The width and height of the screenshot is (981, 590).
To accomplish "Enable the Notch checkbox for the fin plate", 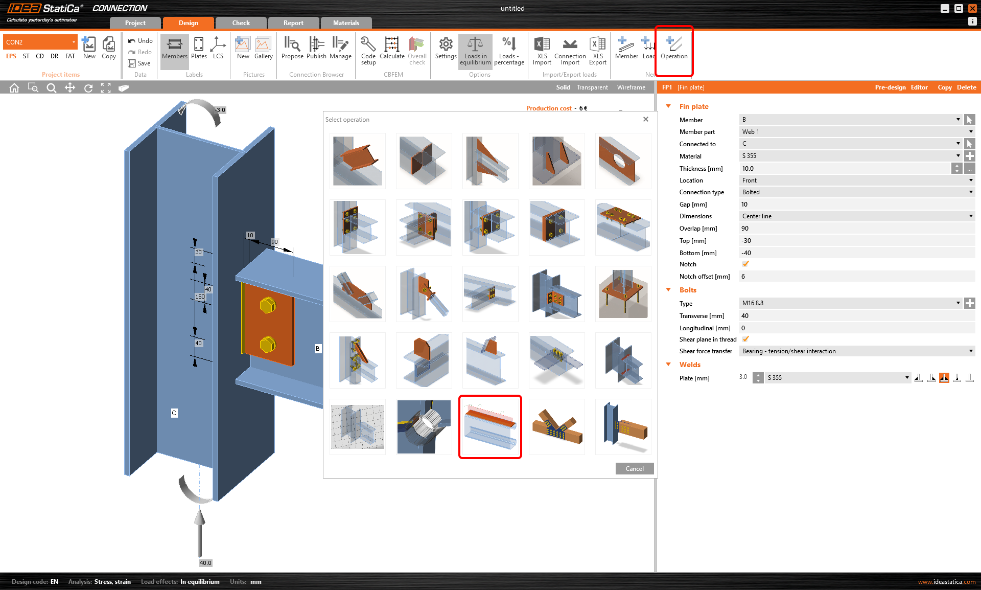I will tap(745, 264).
